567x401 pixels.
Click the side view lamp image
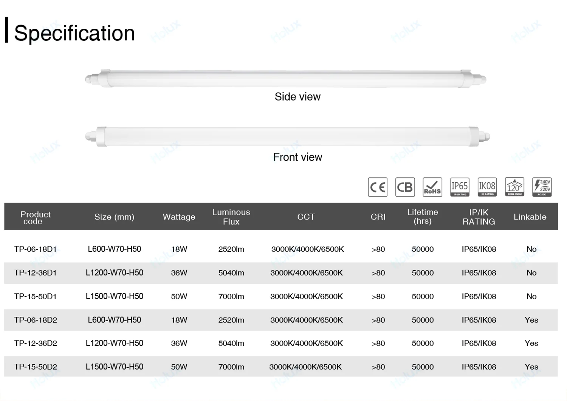pos(286,79)
